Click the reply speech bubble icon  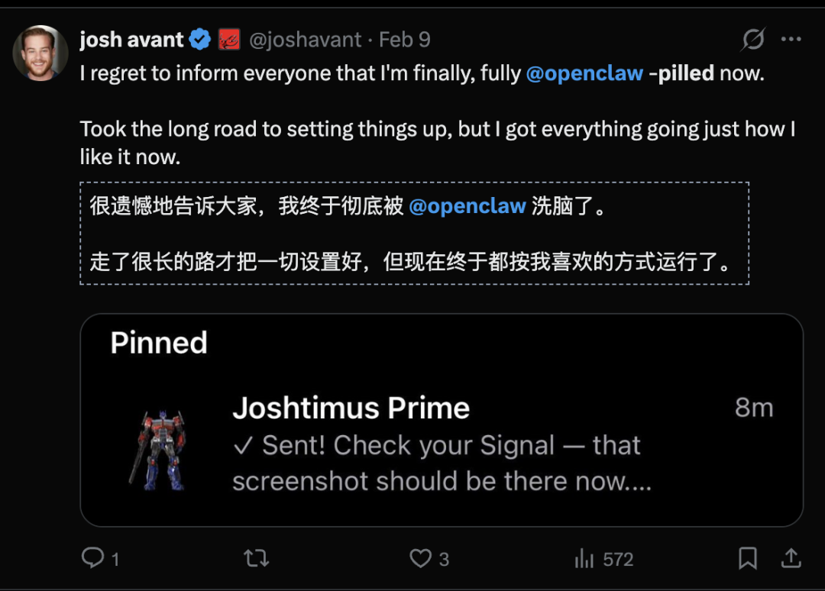(x=93, y=558)
